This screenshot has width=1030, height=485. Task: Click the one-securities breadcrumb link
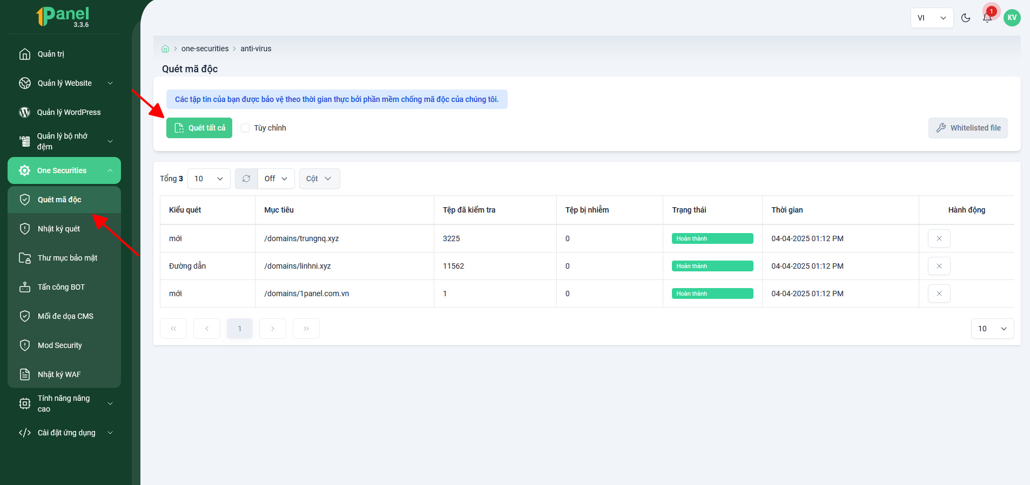pos(205,49)
